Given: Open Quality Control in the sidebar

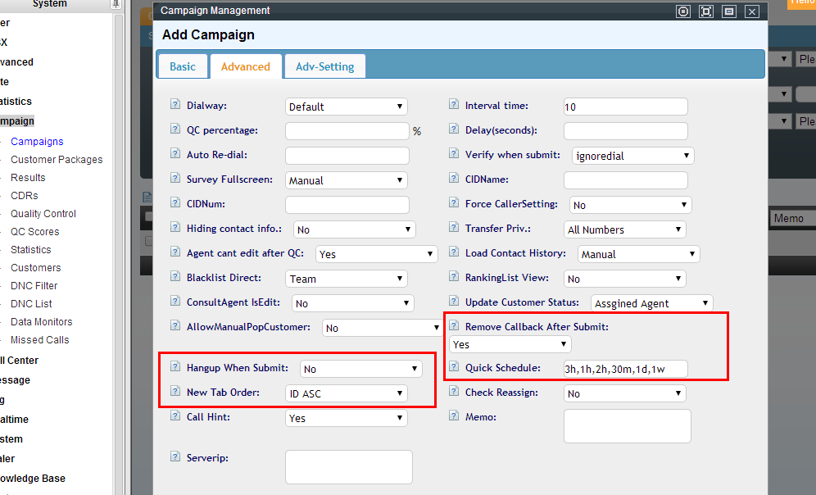Looking at the screenshot, I should pos(43,214).
